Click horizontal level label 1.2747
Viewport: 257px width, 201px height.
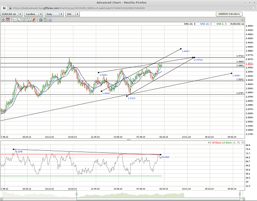pyautogui.click(x=240, y=93)
